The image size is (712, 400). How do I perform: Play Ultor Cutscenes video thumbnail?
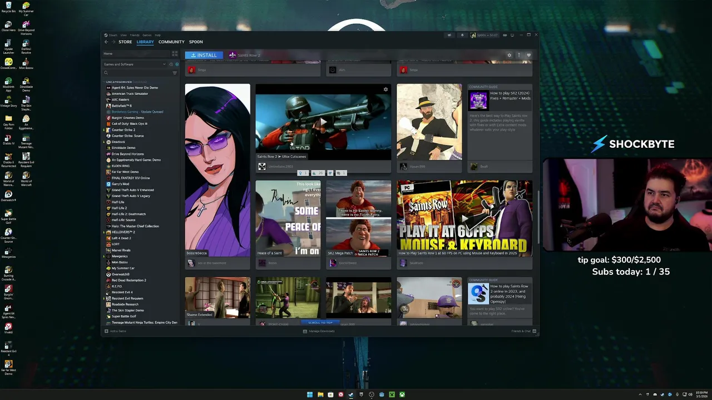tap(323, 122)
